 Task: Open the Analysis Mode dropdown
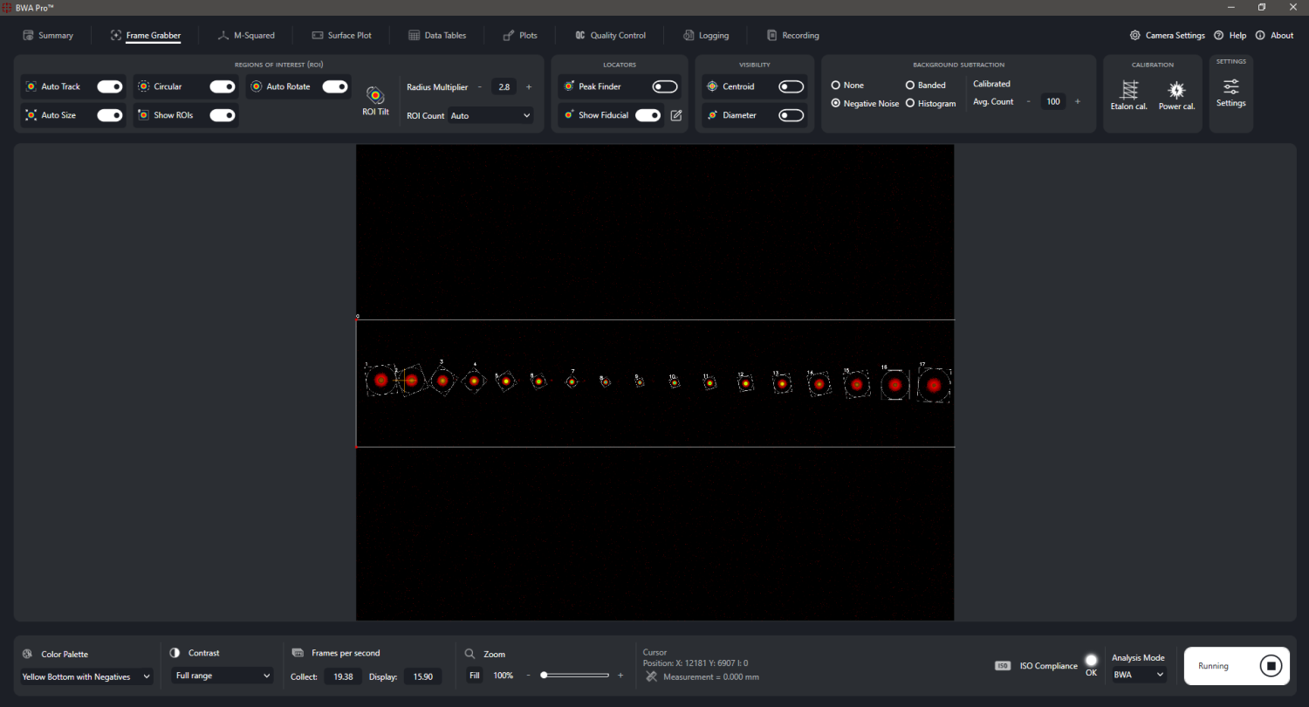pyautogui.click(x=1138, y=675)
